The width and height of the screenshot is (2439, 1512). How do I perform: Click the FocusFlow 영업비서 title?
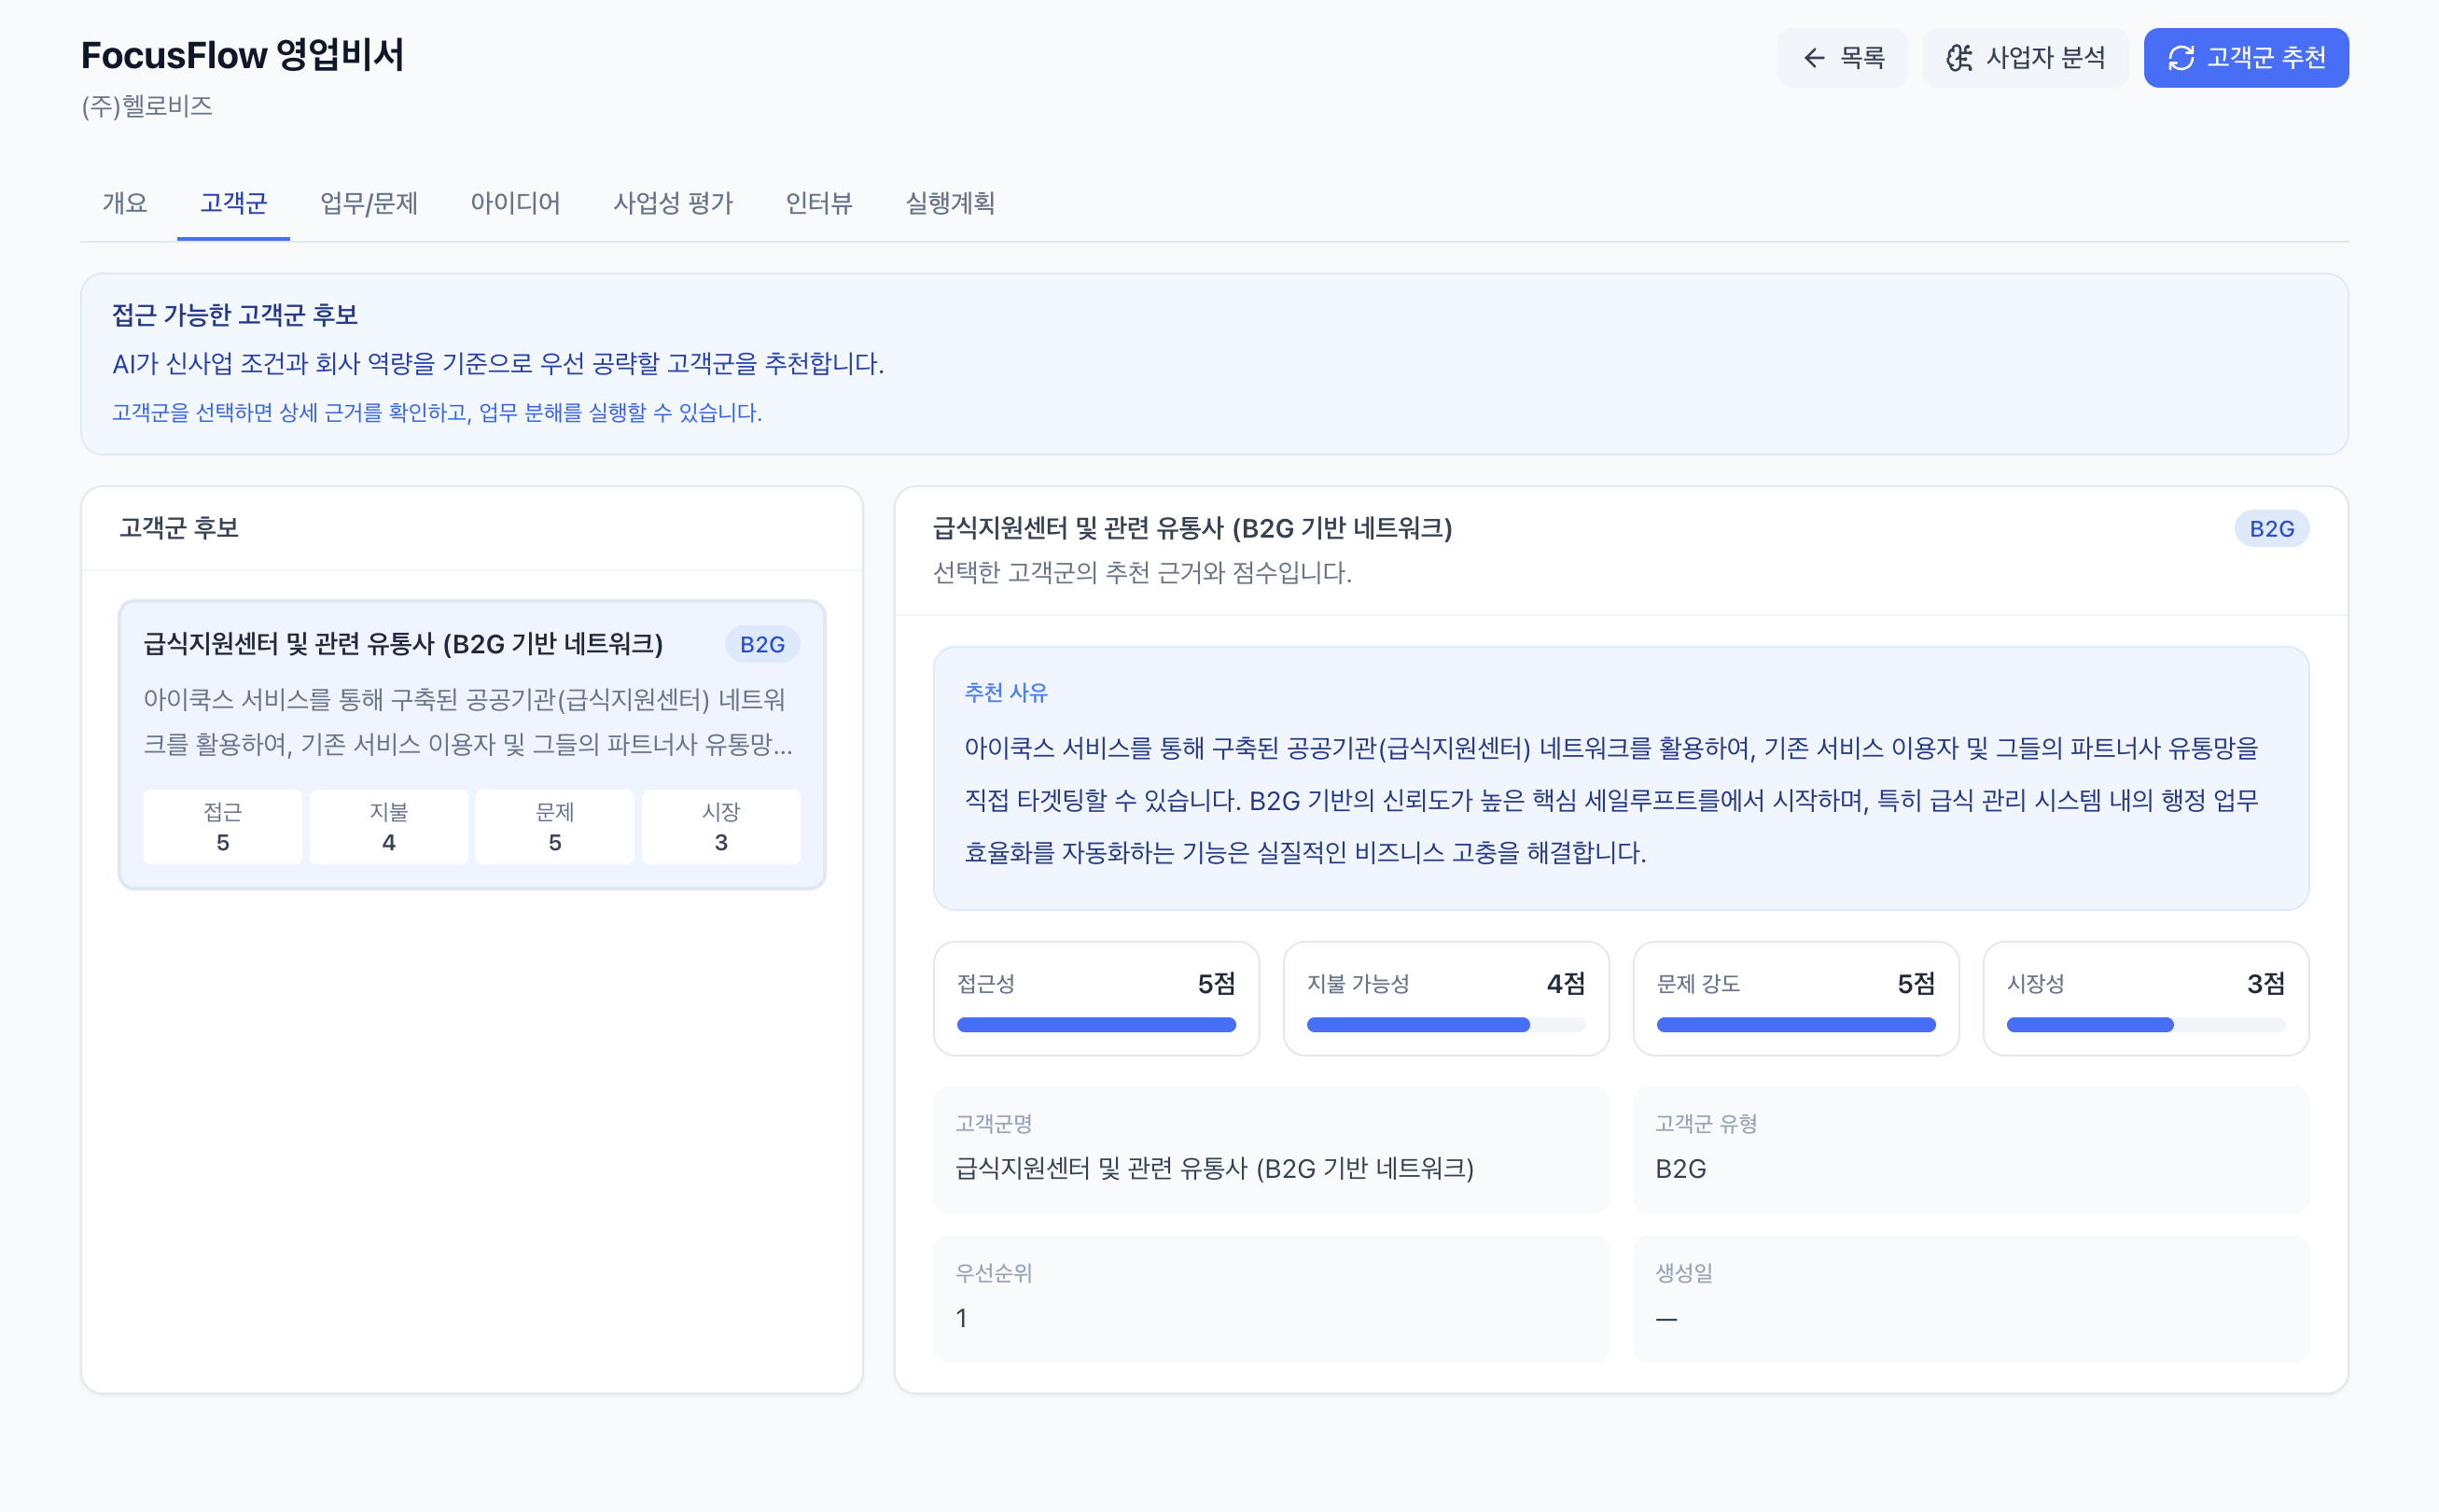coord(243,55)
